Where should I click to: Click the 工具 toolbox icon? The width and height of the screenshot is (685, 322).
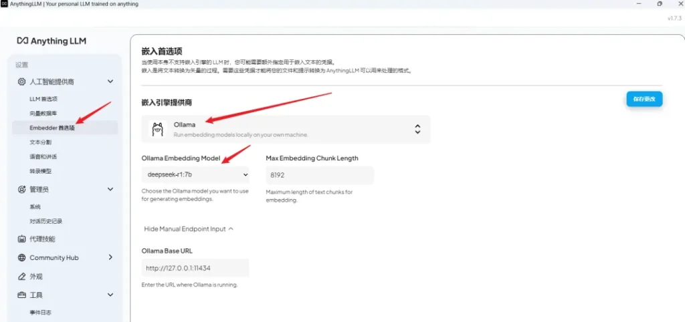tap(21, 295)
